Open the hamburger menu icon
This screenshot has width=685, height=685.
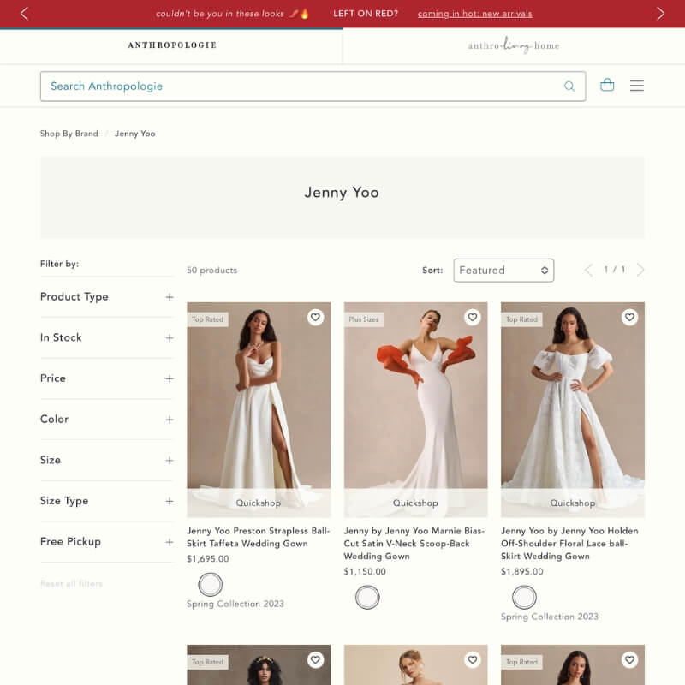(x=636, y=86)
